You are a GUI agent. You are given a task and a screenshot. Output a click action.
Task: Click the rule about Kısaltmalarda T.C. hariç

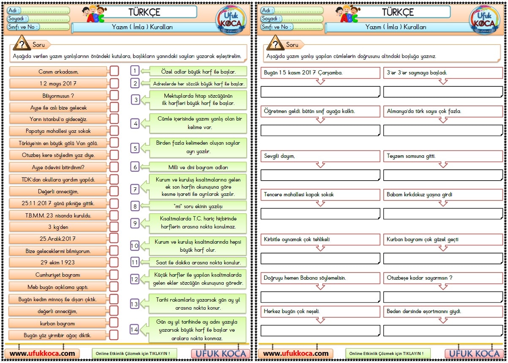coord(198,223)
